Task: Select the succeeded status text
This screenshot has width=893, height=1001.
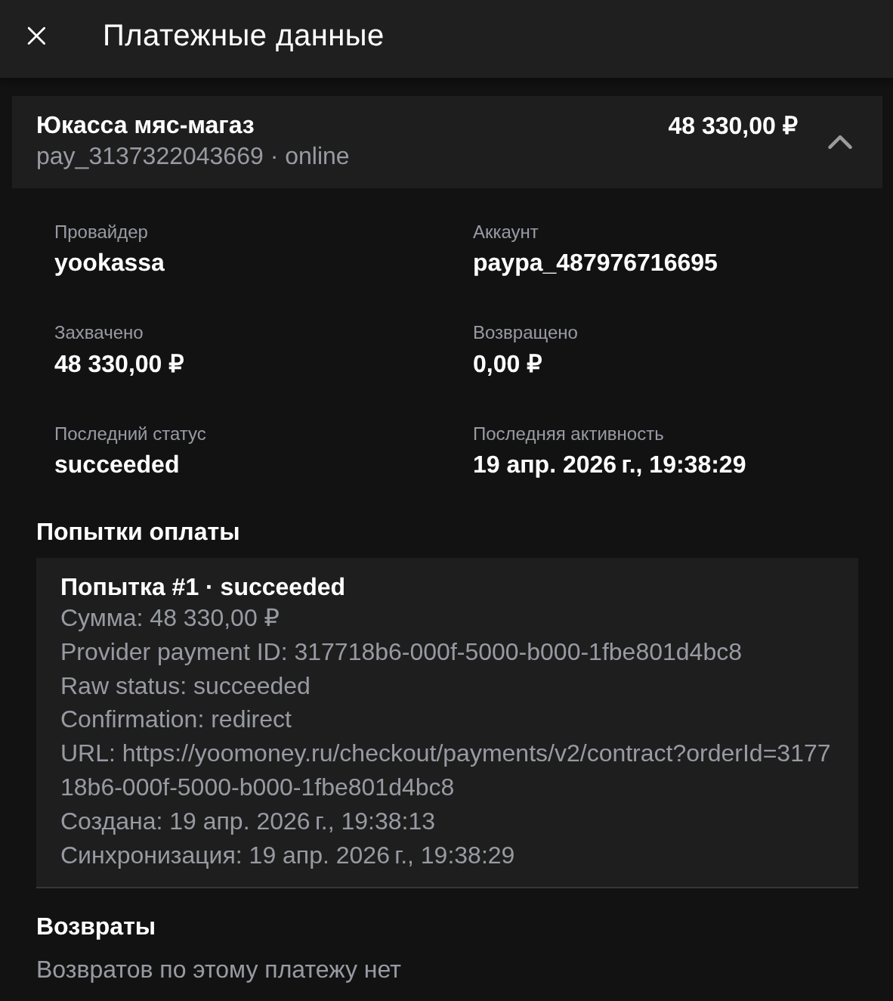Action: pyautogui.click(x=116, y=464)
